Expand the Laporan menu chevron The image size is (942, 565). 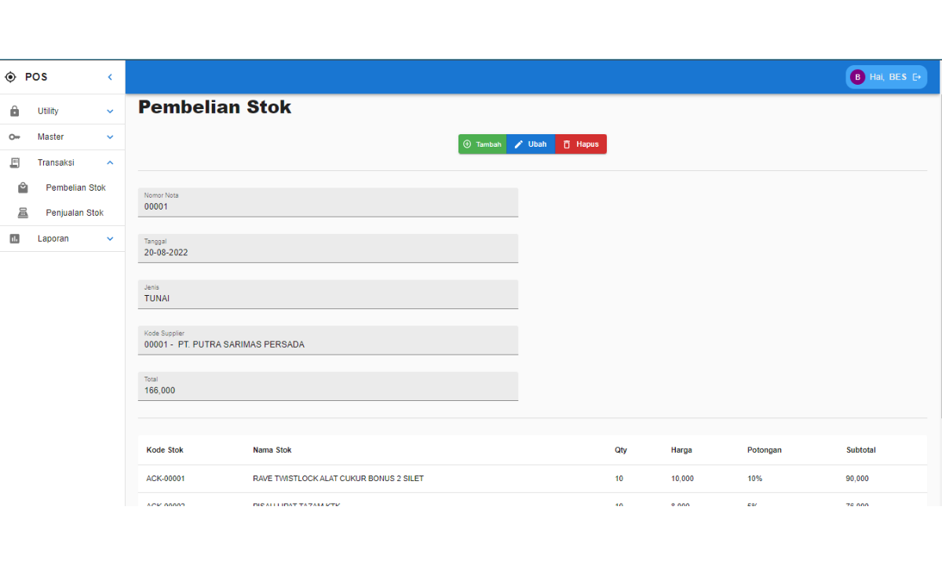coord(110,239)
